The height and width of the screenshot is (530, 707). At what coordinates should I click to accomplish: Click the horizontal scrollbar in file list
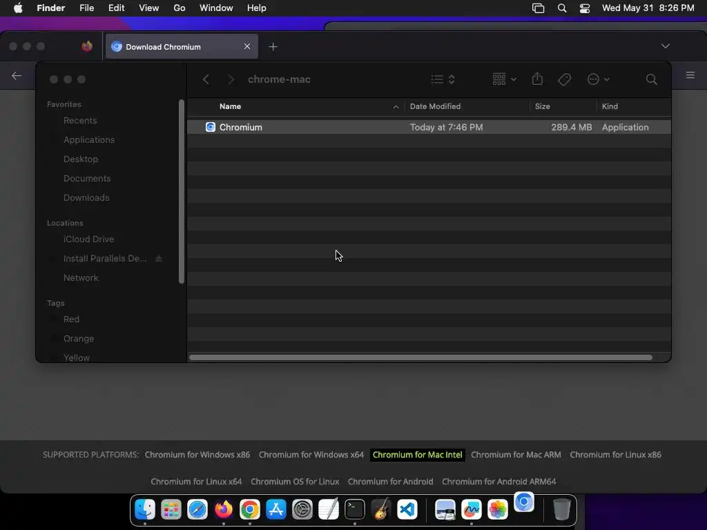(x=420, y=357)
